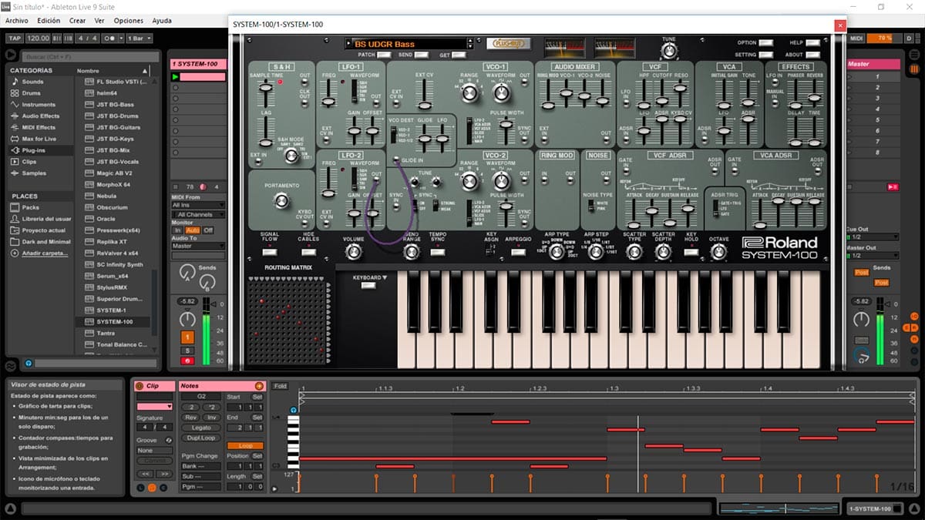Open quantization 1 Bar dropdown

(140, 38)
